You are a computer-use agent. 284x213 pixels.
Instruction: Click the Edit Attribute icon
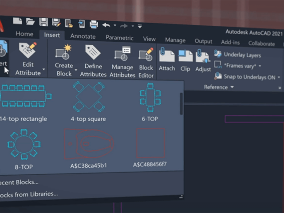point(28,53)
